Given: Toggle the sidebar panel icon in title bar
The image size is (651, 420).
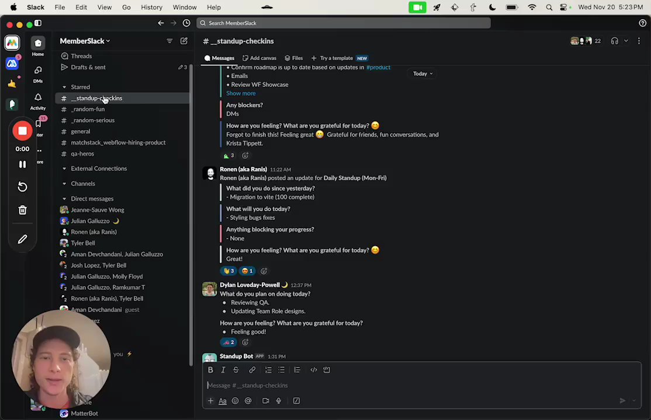Looking at the screenshot, I should click(x=38, y=23).
